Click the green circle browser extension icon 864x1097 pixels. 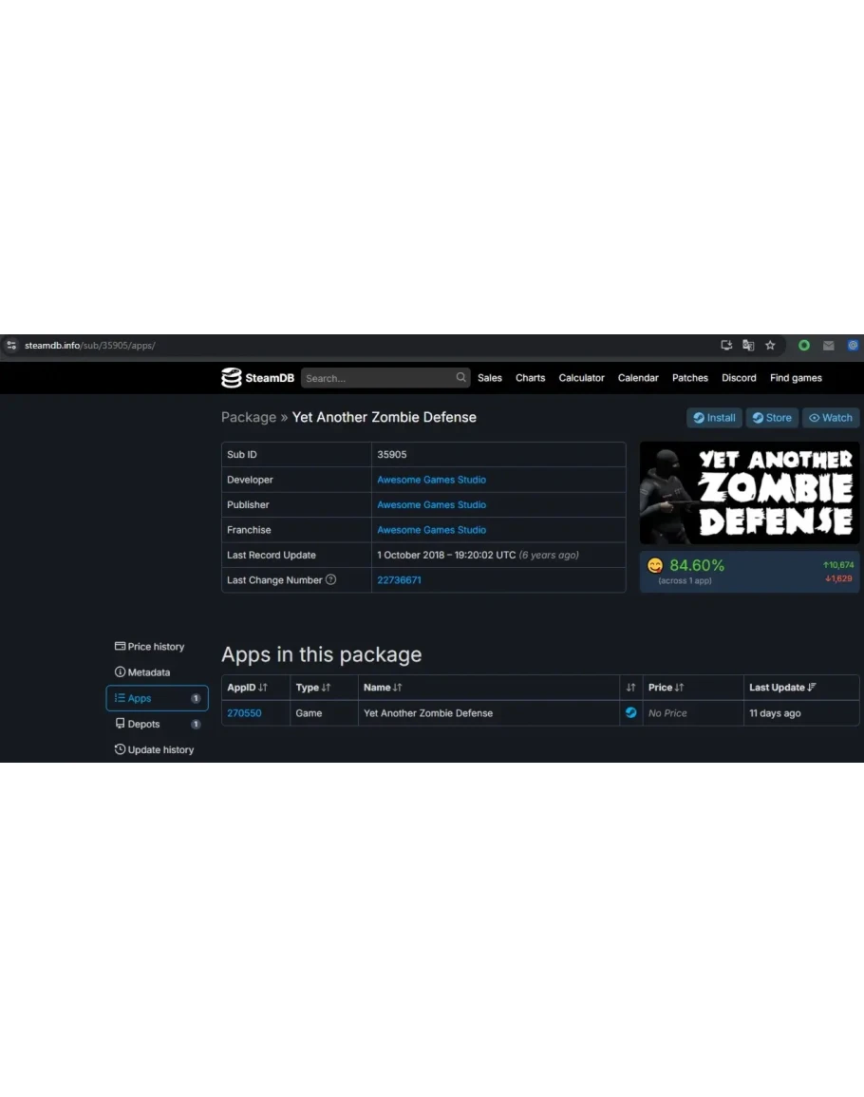point(803,346)
